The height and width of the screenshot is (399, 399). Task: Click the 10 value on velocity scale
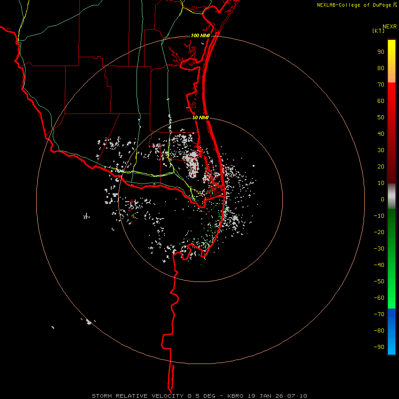click(381, 183)
